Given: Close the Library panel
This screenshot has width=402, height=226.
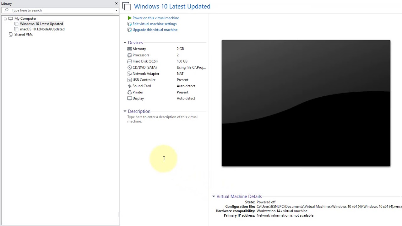Looking at the screenshot, I should coord(116,3).
